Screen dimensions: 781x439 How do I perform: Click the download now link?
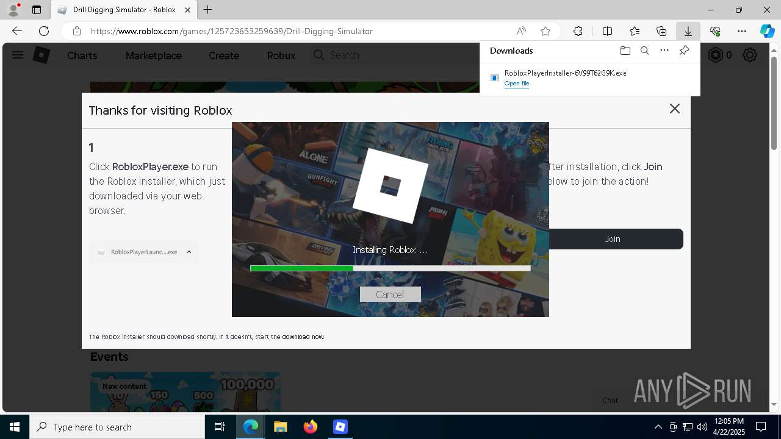coord(303,337)
